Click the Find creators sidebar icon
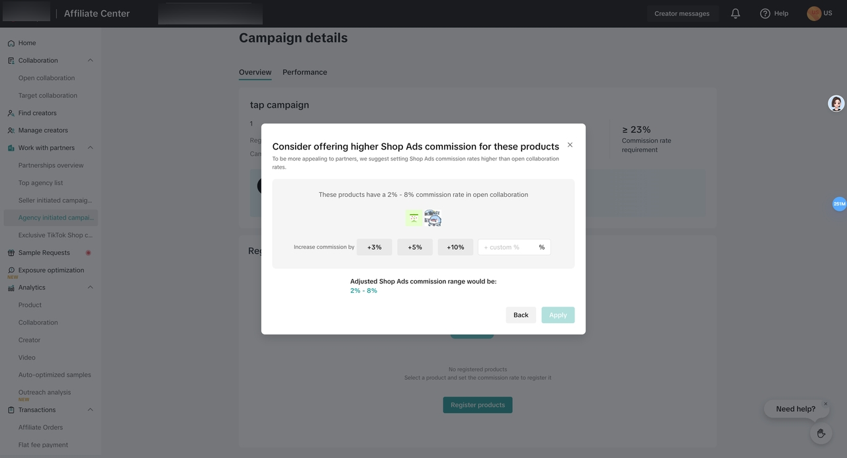Image resolution: width=847 pixels, height=458 pixels. 11,113
